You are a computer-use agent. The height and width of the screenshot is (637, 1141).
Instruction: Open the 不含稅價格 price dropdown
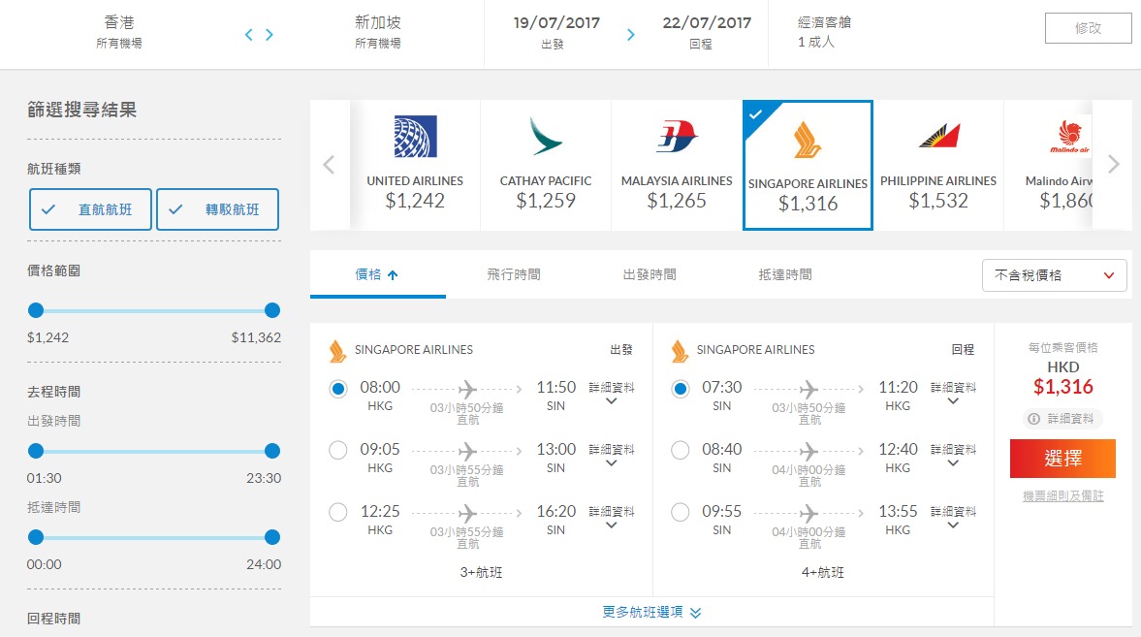tap(1055, 275)
